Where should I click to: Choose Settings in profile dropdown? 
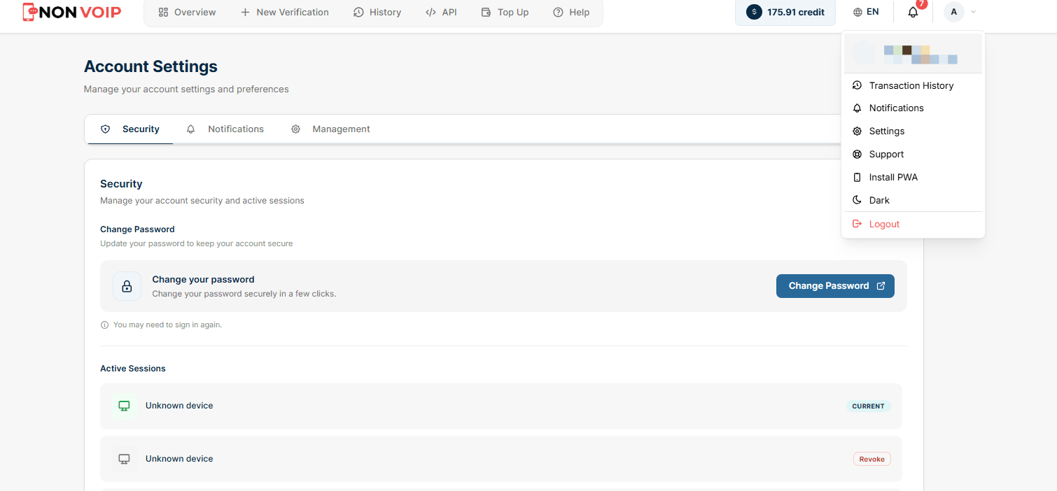(913, 131)
